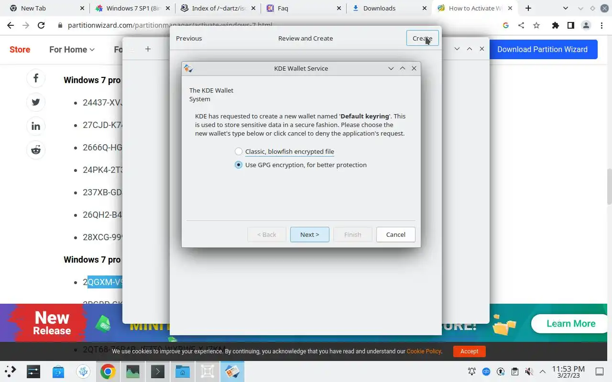Click Create in Review and Create dialog
Screen dimensions: 612x382
422,38
